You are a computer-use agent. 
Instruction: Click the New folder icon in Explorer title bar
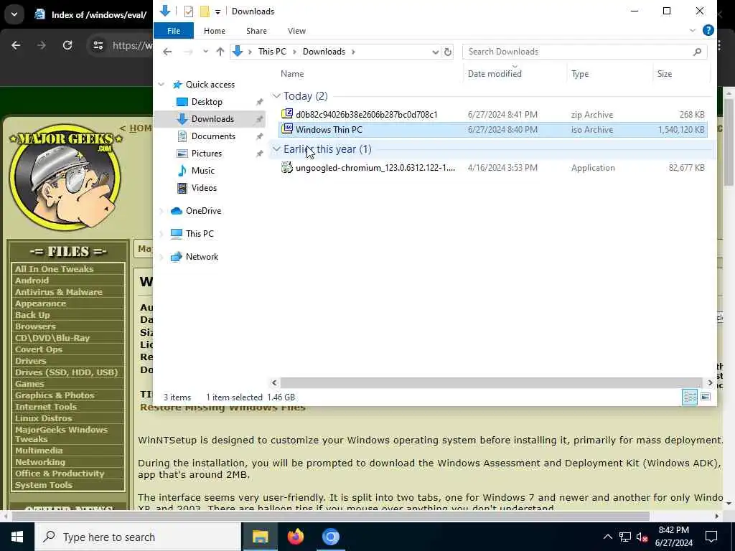(x=205, y=11)
